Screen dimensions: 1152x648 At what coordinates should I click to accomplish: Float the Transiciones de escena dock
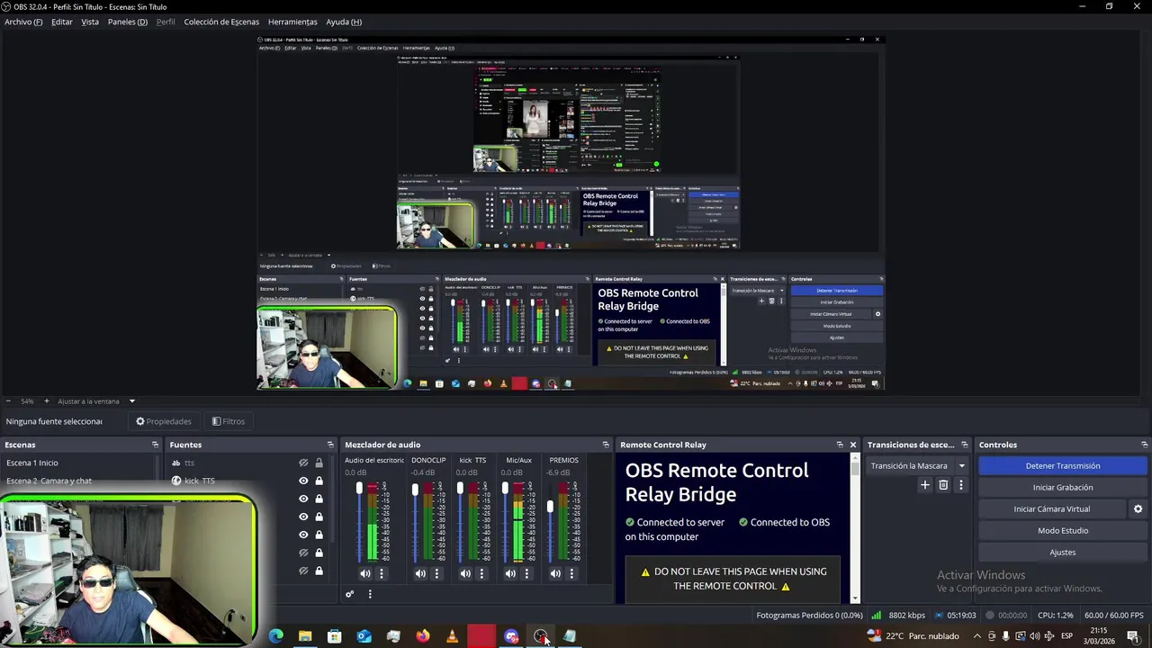tap(965, 445)
